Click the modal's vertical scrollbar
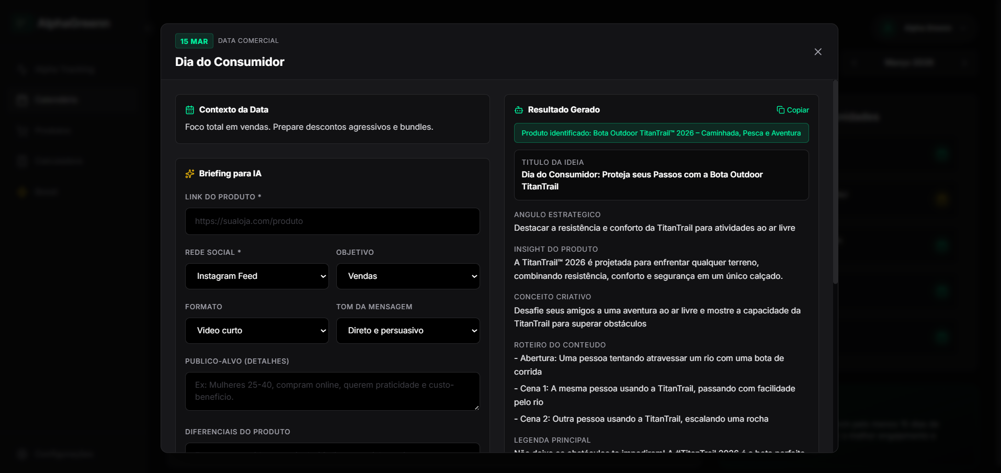 835,183
